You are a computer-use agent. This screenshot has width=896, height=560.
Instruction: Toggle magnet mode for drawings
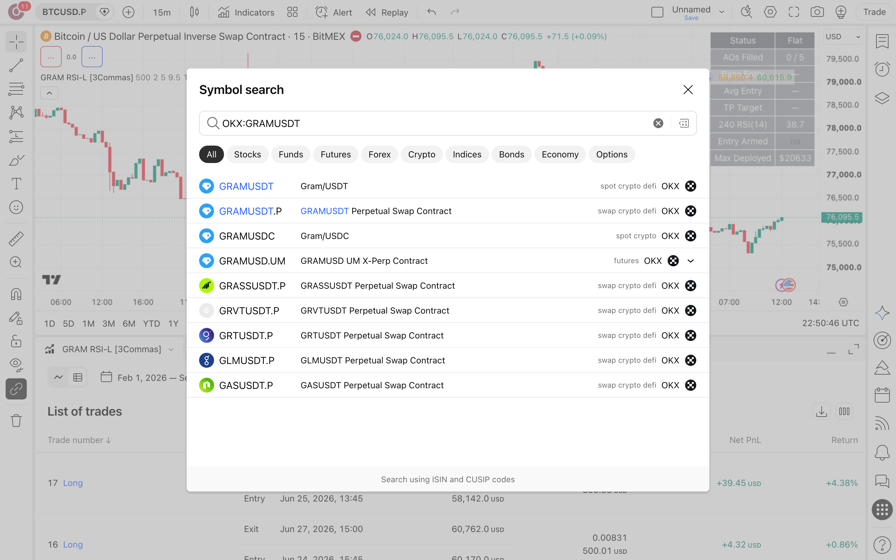click(x=16, y=294)
